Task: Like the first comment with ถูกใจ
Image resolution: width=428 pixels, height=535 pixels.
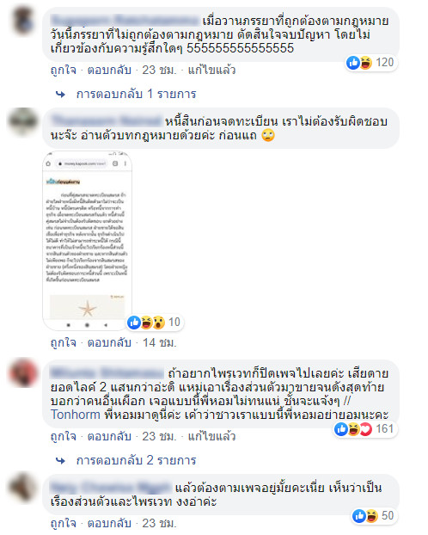Action: [64, 70]
